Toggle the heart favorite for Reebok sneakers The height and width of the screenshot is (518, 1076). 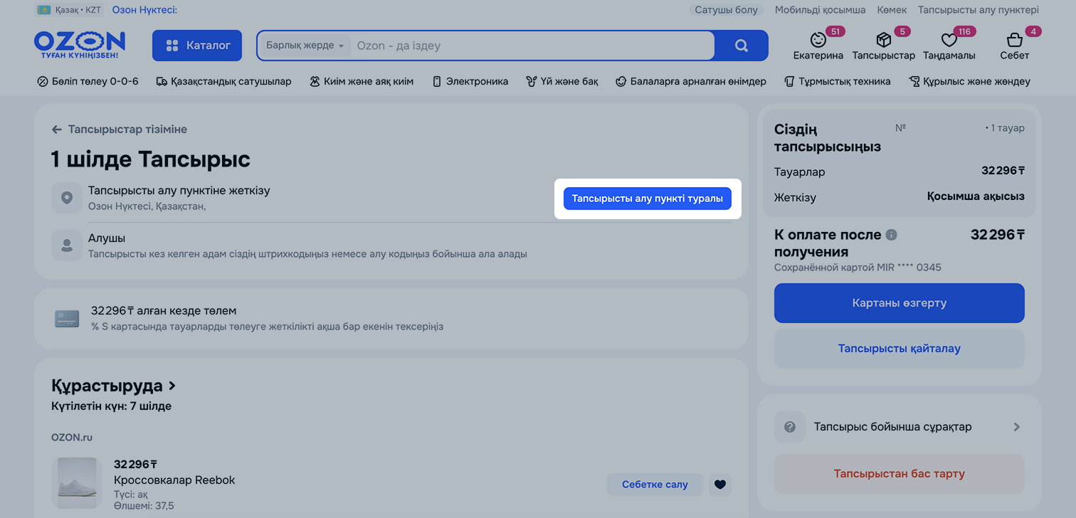point(720,485)
